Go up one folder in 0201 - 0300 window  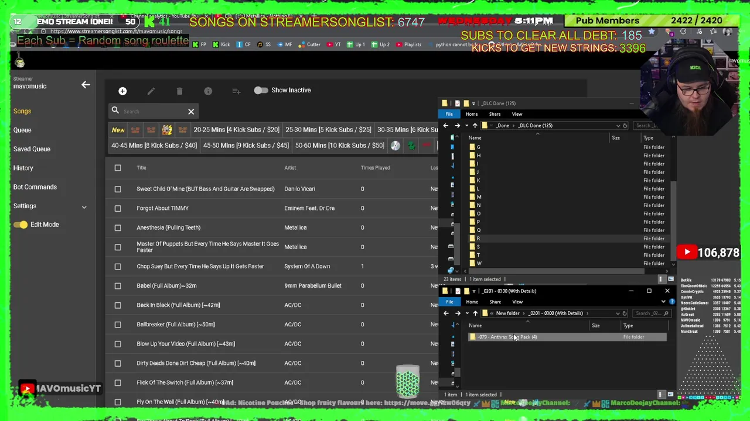475,313
